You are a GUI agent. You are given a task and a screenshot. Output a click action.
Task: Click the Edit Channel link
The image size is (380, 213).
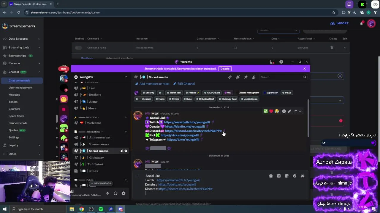pos(184,84)
